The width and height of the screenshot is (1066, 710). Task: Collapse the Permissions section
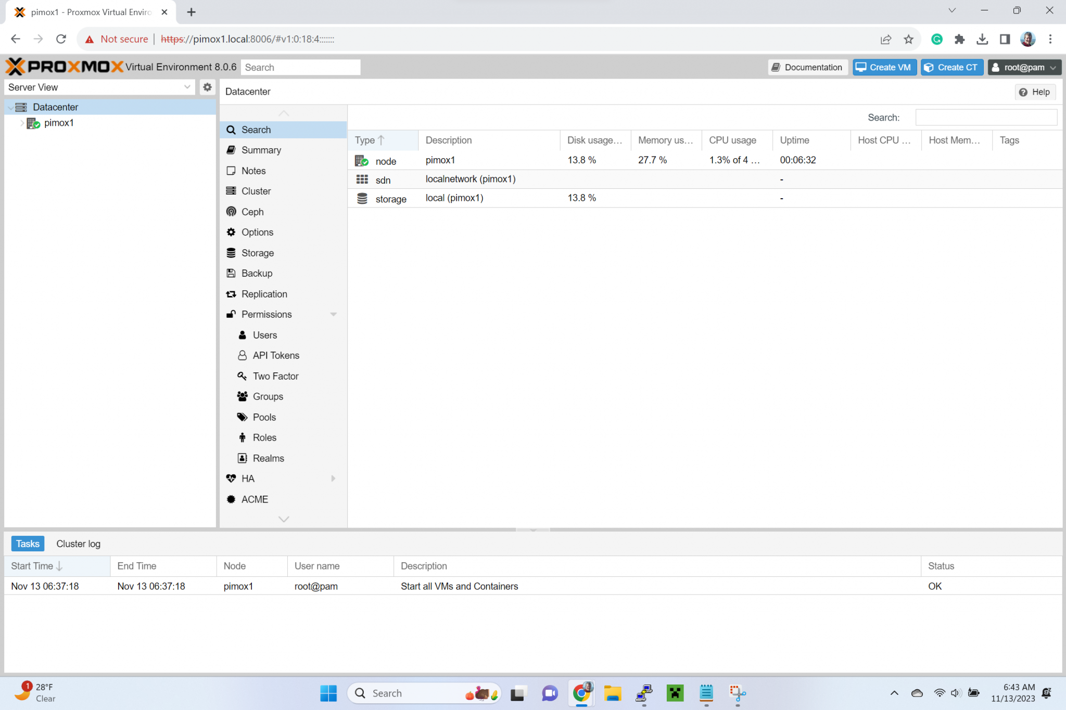click(334, 314)
